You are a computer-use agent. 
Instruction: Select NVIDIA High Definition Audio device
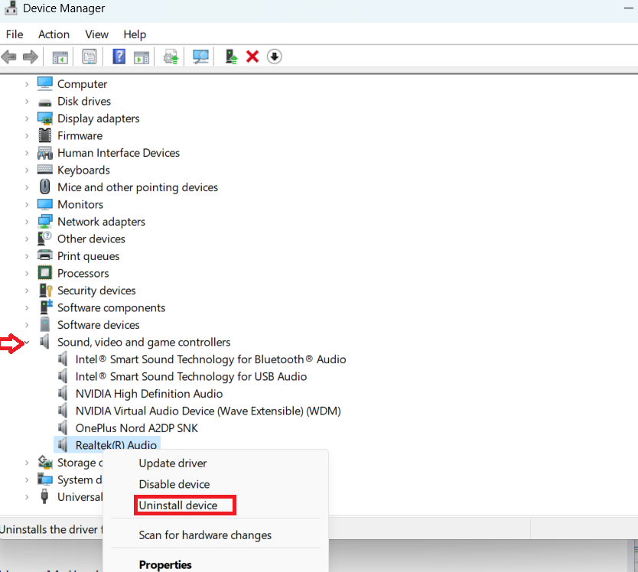pyautogui.click(x=148, y=394)
